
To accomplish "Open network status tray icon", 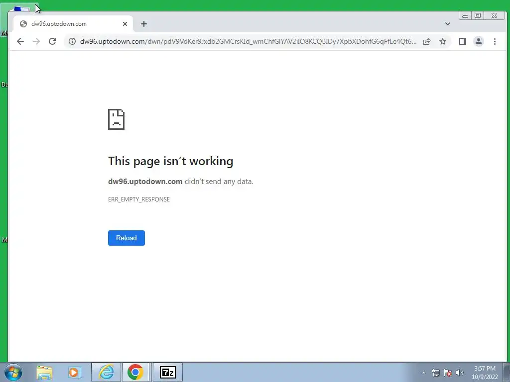I will [435, 373].
